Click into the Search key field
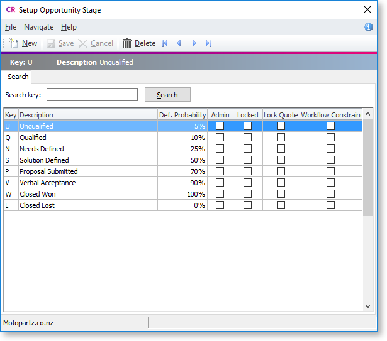Viewport: 387px width, 341px height. click(x=92, y=95)
